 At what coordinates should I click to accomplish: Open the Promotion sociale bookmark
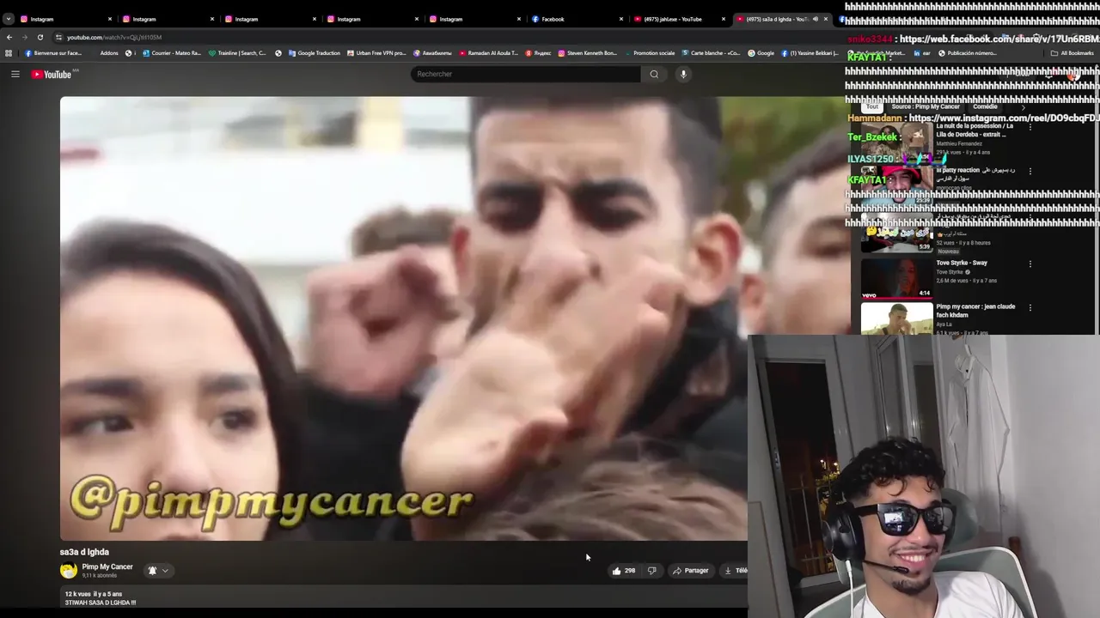click(x=649, y=53)
